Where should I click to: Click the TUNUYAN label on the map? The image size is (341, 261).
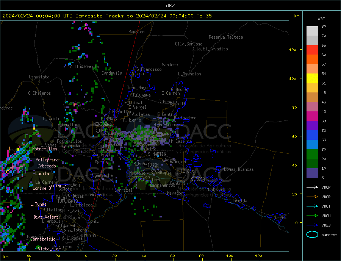coord(88,236)
